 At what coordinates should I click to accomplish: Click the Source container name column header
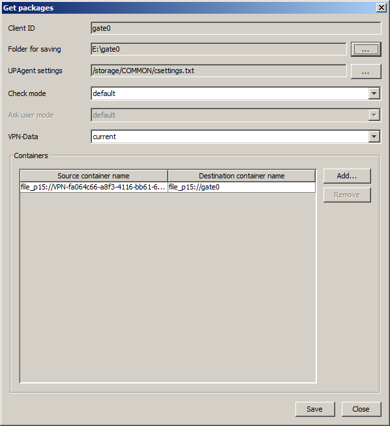pos(94,176)
